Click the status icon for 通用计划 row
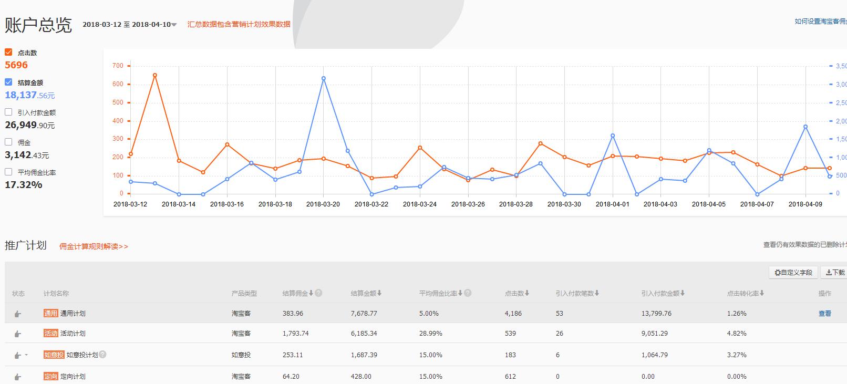The width and height of the screenshot is (847, 384). point(18,314)
